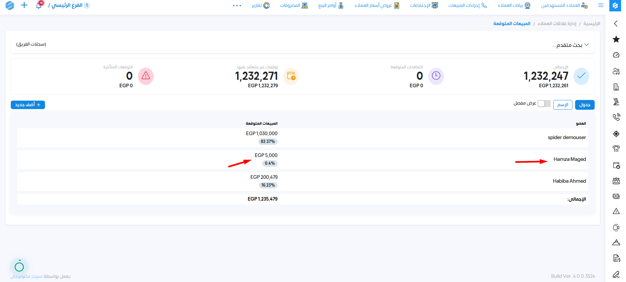Open the invoice dollar document icon in the sidebar

[x=616, y=258]
